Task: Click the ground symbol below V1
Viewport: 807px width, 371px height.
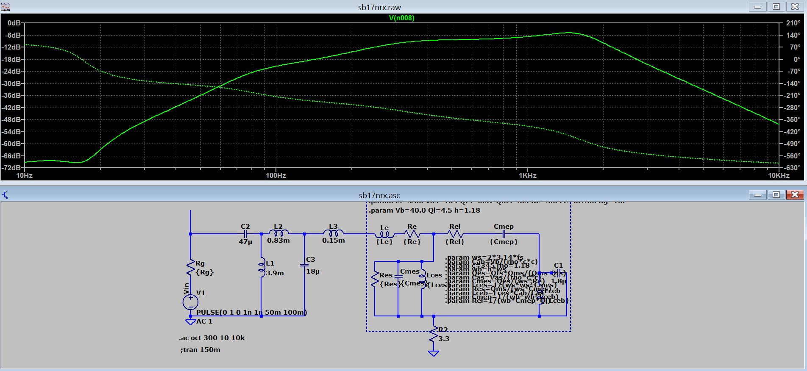Action: tap(190, 322)
